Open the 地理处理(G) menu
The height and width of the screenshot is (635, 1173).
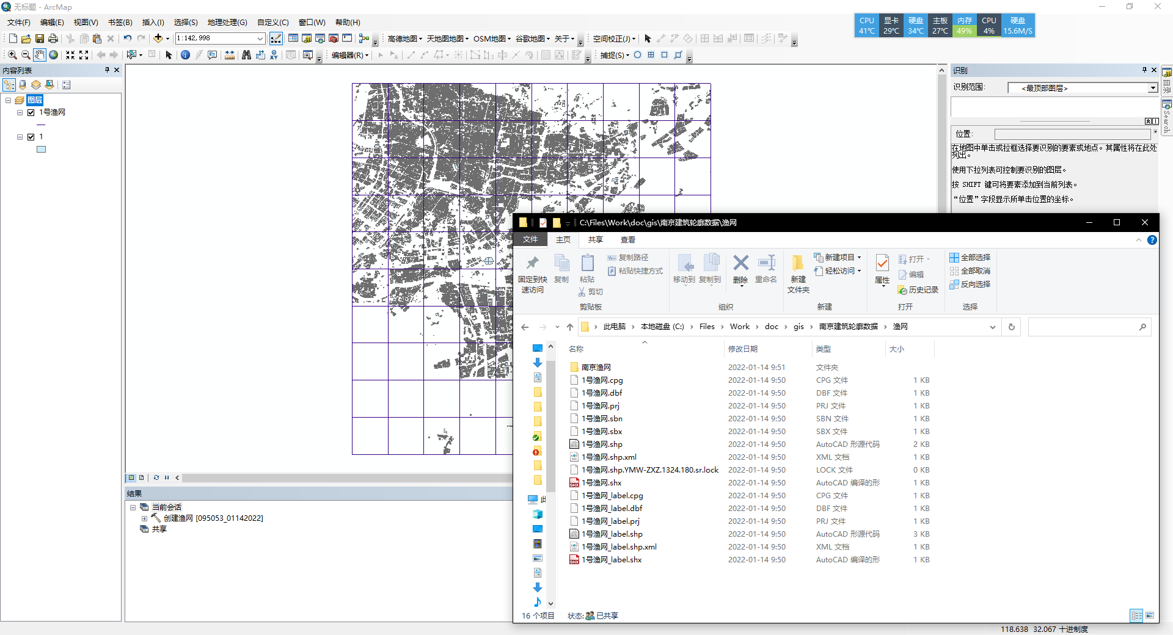click(227, 23)
